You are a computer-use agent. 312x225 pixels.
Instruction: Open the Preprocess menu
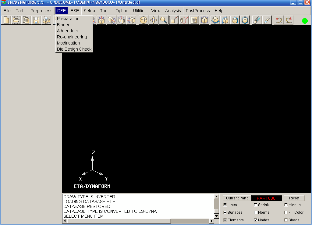41,11
